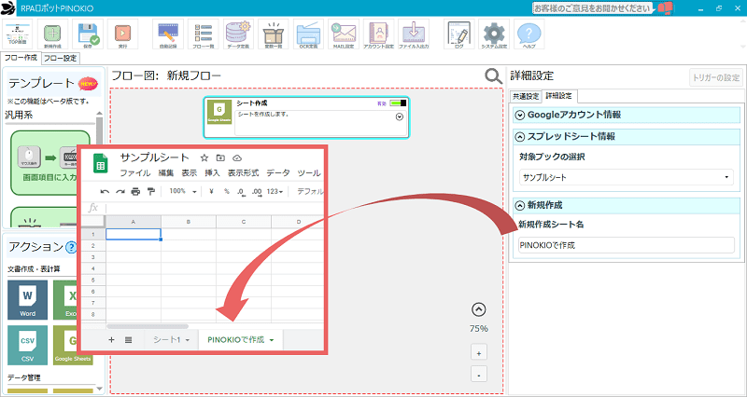Click the circled up-chevron above 75%
Image resolution: width=747 pixels, height=397 pixels.
click(478, 310)
